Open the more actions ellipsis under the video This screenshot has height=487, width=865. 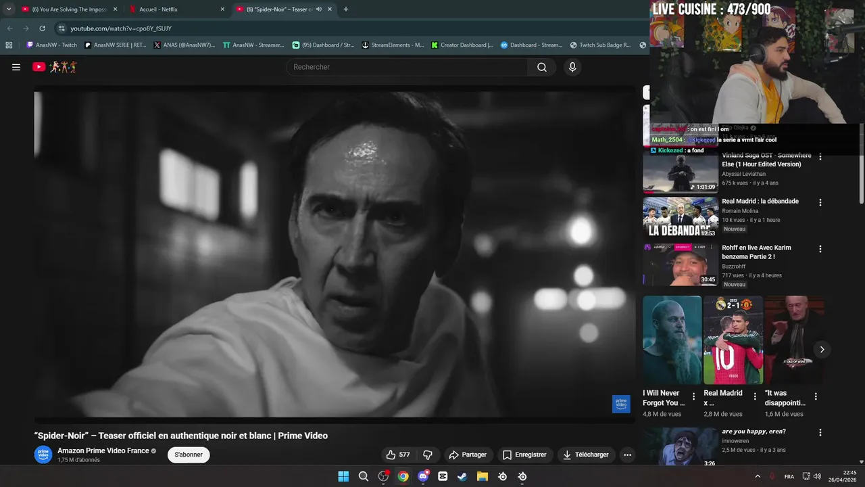tap(627, 455)
